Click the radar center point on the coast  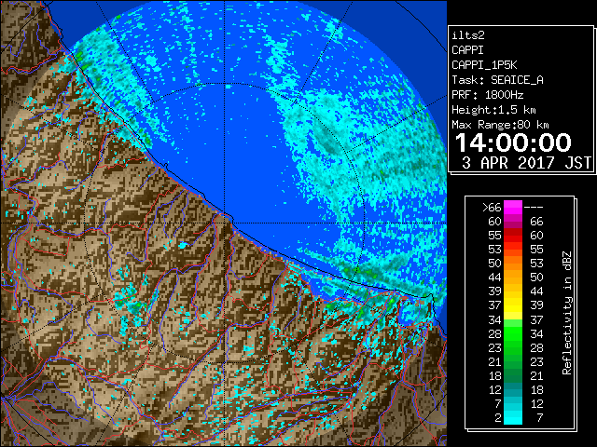(x=225, y=223)
